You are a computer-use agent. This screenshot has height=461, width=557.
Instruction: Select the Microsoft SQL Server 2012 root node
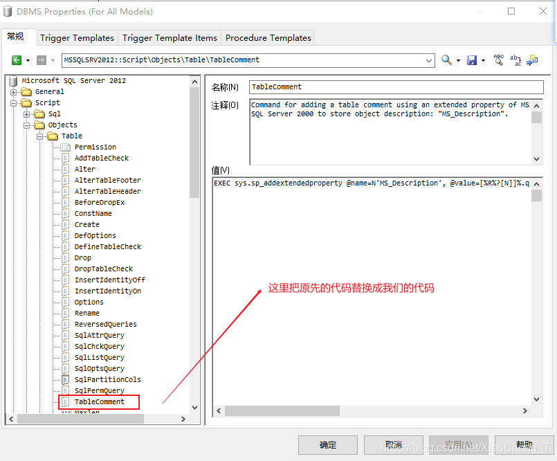[73, 81]
